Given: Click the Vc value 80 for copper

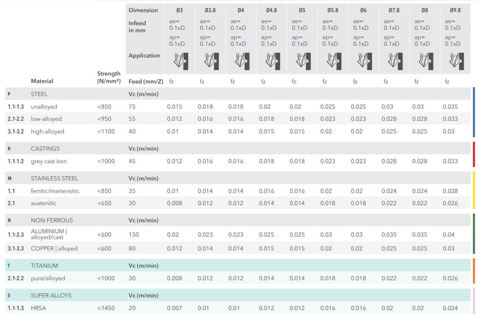Looking at the screenshot, I should pyautogui.click(x=132, y=248).
